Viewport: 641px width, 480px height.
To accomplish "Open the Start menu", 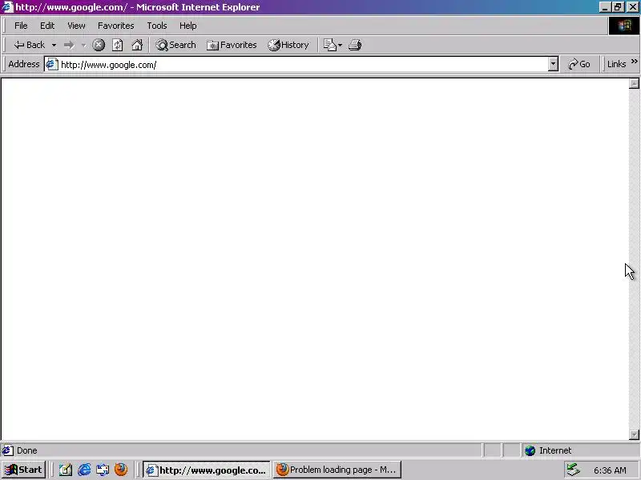I will point(24,470).
